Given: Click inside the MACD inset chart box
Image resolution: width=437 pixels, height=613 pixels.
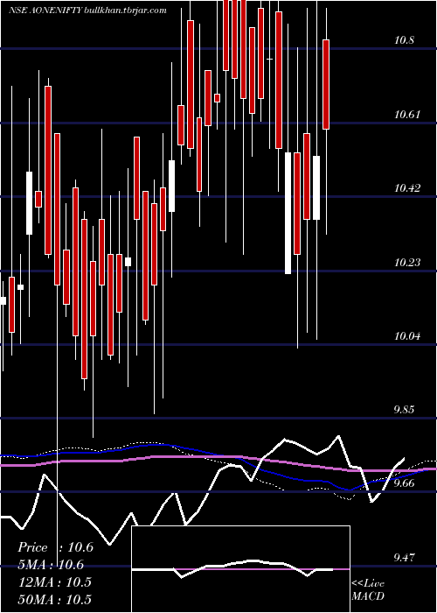Looking at the screenshot, I should (240, 569).
